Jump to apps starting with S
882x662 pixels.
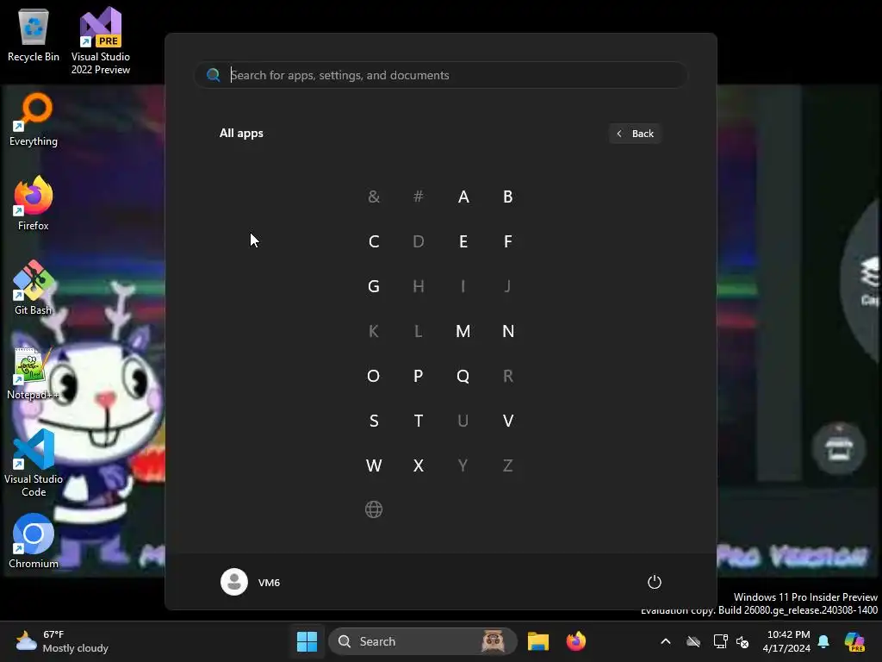(374, 421)
